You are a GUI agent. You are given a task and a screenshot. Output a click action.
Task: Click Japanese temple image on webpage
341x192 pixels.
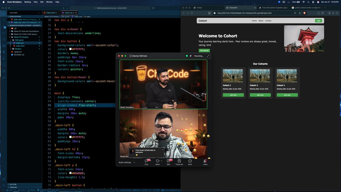[x=304, y=39]
